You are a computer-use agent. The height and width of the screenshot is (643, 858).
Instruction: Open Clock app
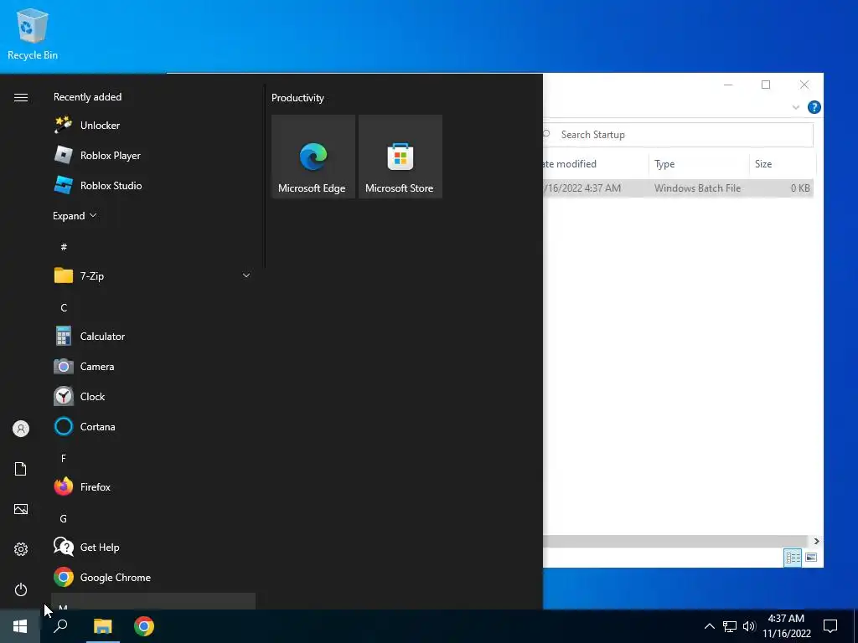tap(153, 396)
